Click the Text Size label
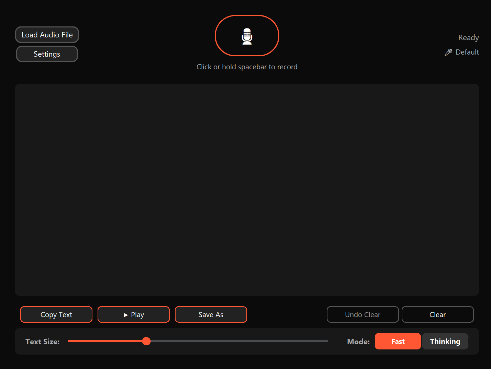 [42, 341]
